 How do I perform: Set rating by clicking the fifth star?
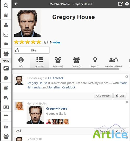point(39,42)
